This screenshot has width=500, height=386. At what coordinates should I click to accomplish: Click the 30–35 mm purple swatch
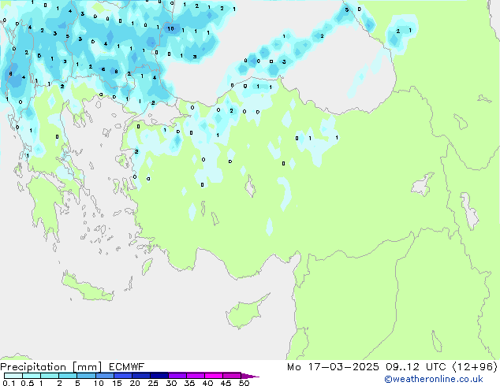pos(177,376)
